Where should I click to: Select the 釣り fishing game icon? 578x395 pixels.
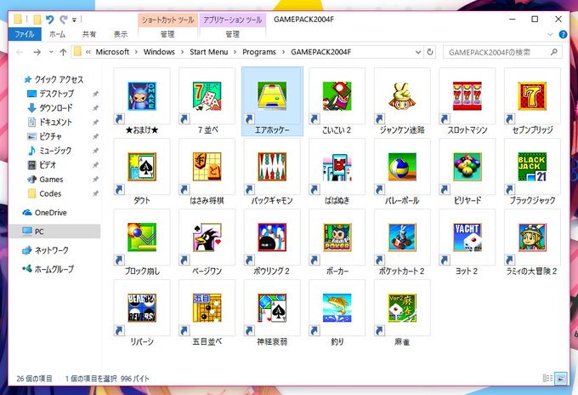pos(337,308)
